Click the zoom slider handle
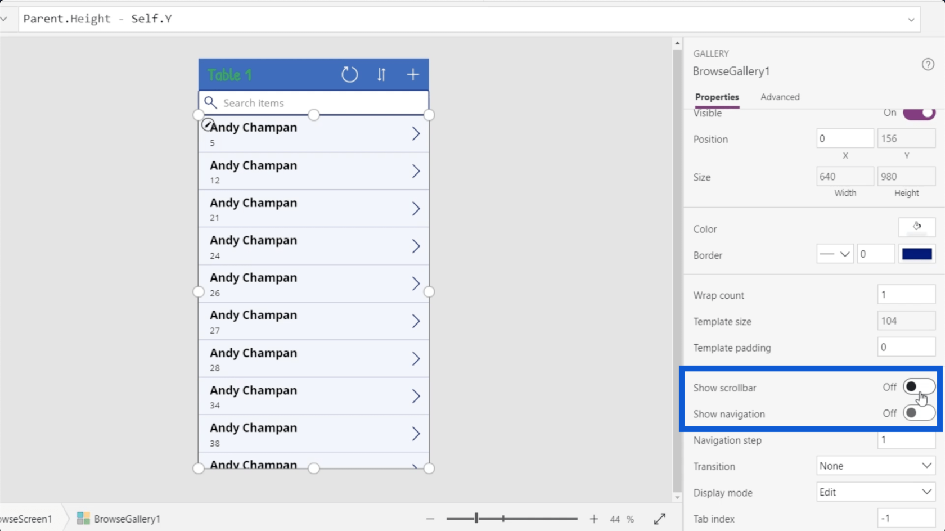Screen dimensions: 945x531 (476, 519)
